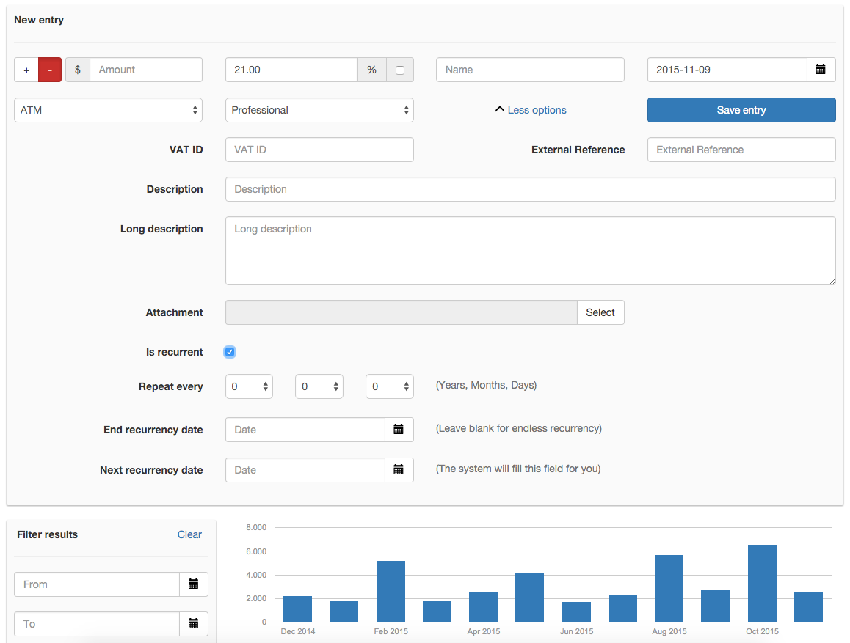The image size is (850, 643).
Task: Focus the Name input field
Action: pos(530,70)
